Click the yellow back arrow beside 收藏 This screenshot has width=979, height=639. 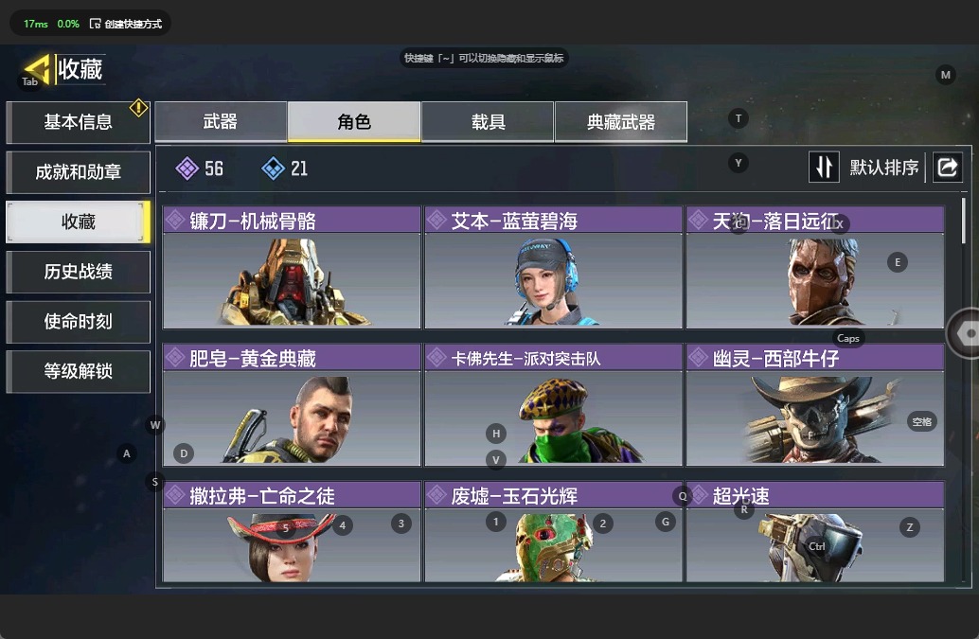[x=37, y=69]
